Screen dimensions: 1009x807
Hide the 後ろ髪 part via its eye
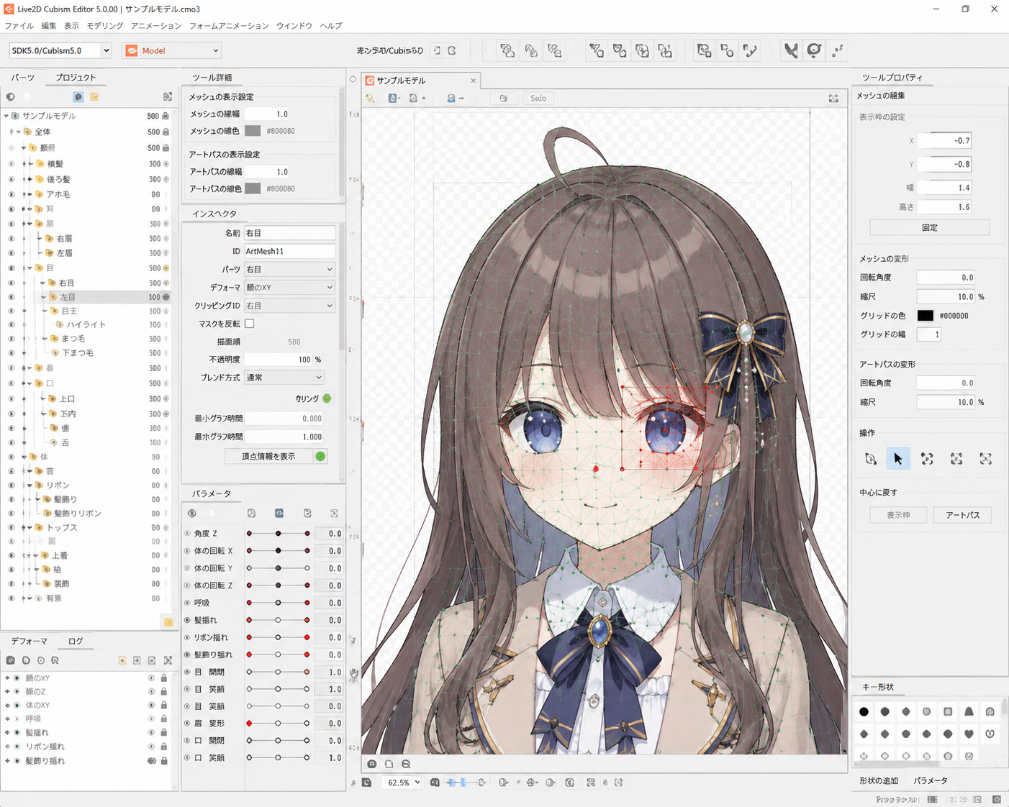point(11,179)
